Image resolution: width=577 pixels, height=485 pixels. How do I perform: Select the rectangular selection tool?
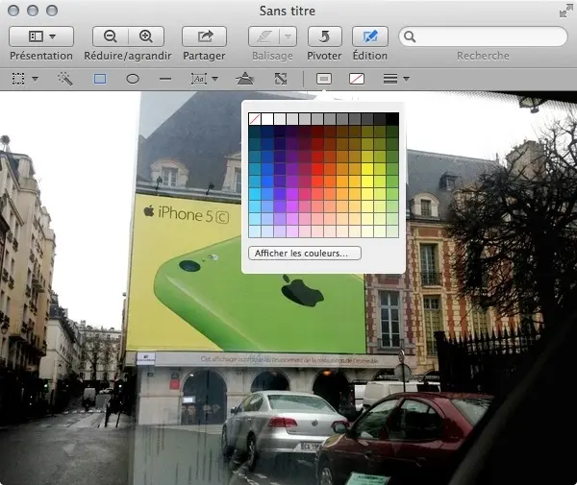18,79
